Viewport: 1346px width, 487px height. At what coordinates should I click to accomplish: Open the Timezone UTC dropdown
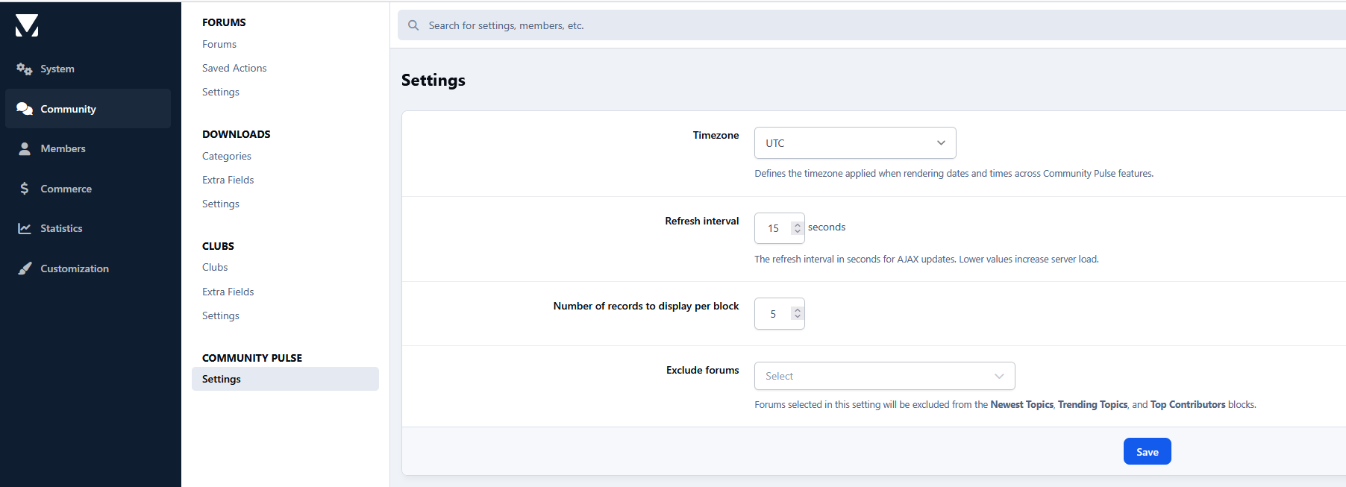854,143
